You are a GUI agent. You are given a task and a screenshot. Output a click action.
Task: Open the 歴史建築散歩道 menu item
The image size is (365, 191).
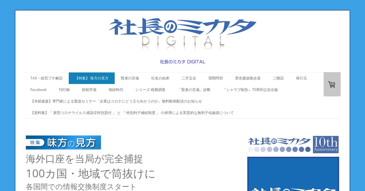pyautogui.click(x=248, y=78)
